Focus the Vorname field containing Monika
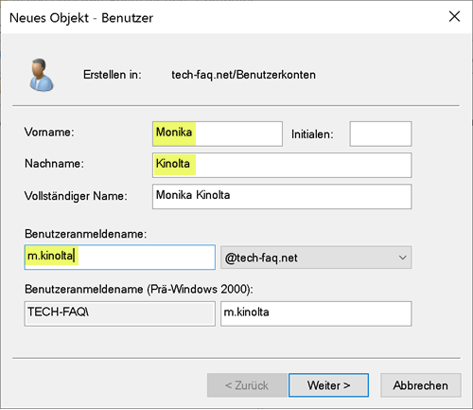The image size is (473, 410). pos(218,134)
